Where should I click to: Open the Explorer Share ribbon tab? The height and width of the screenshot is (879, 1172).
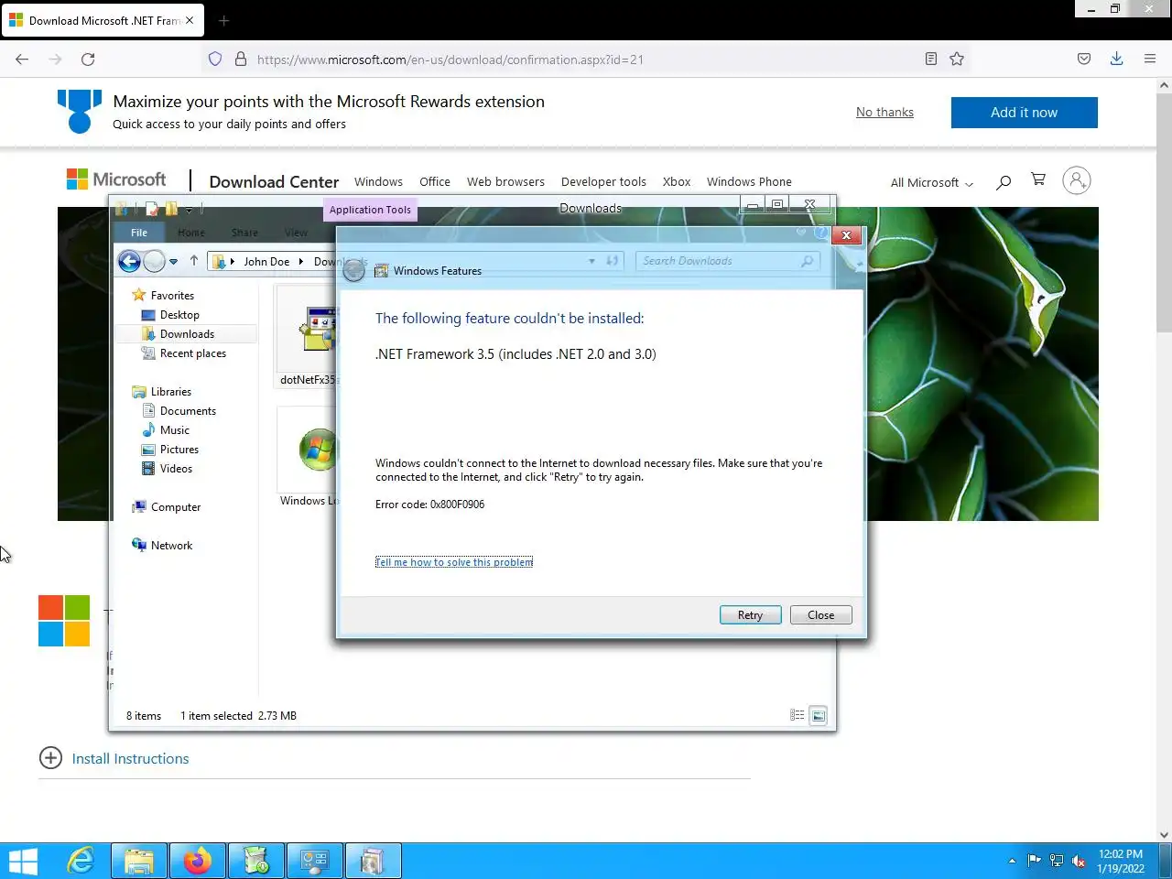coord(244,233)
